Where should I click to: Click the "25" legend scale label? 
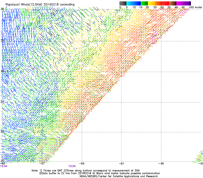(155, 7)
